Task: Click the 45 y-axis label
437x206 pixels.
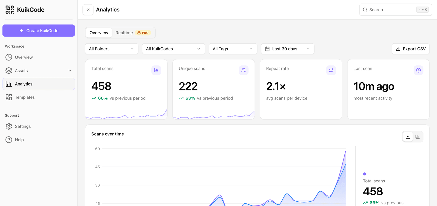Action: pyautogui.click(x=98, y=167)
